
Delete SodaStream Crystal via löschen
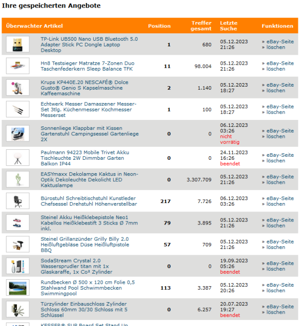coord(276,269)
